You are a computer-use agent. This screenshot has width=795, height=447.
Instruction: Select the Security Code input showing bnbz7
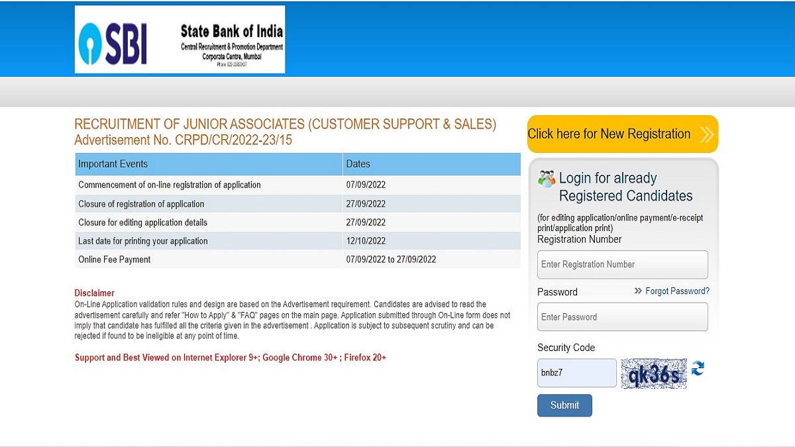[x=576, y=372]
